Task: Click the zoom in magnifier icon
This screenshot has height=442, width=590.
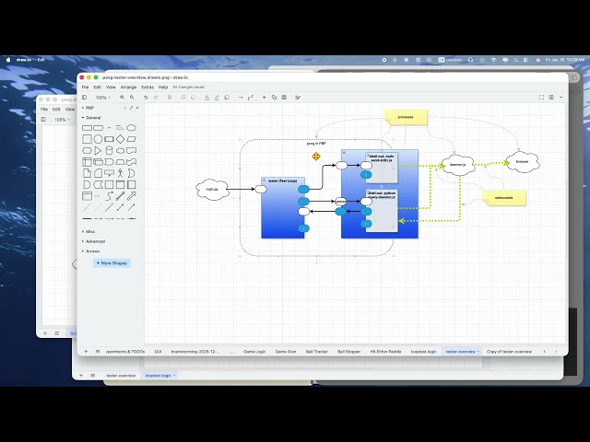Action: point(123,98)
